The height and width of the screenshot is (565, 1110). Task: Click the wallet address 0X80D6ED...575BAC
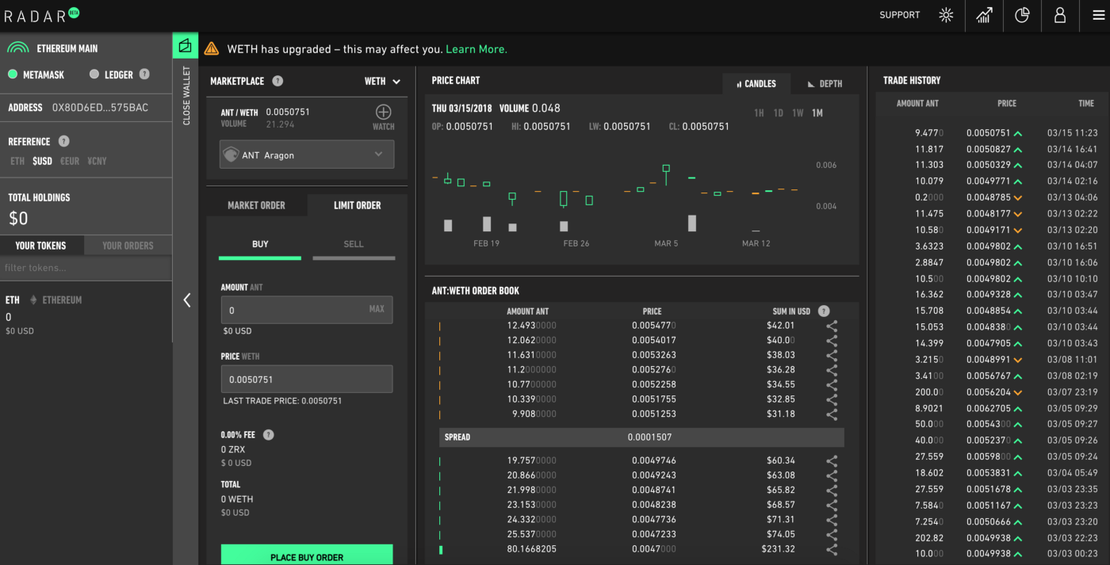(x=100, y=108)
